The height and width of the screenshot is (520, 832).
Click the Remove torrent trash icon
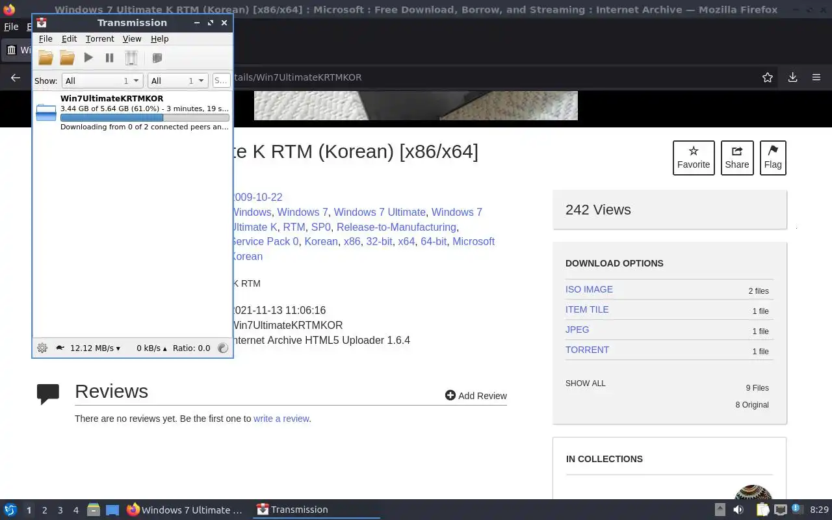[x=131, y=58]
